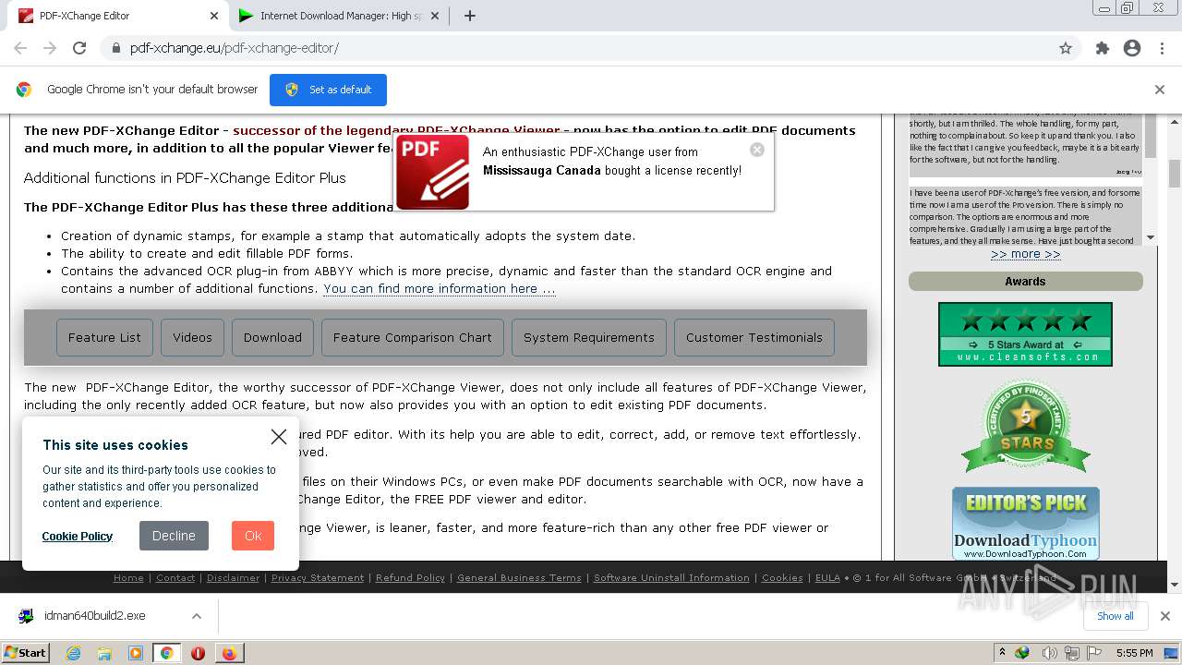Set Chrome as default browser
The image size is (1182, 665).
pos(328,90)
